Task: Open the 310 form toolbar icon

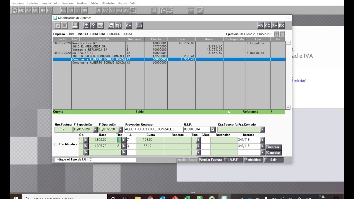Action: (x=84, y=11)
